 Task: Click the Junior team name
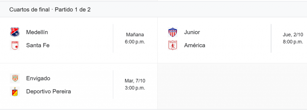pos(192,32)
